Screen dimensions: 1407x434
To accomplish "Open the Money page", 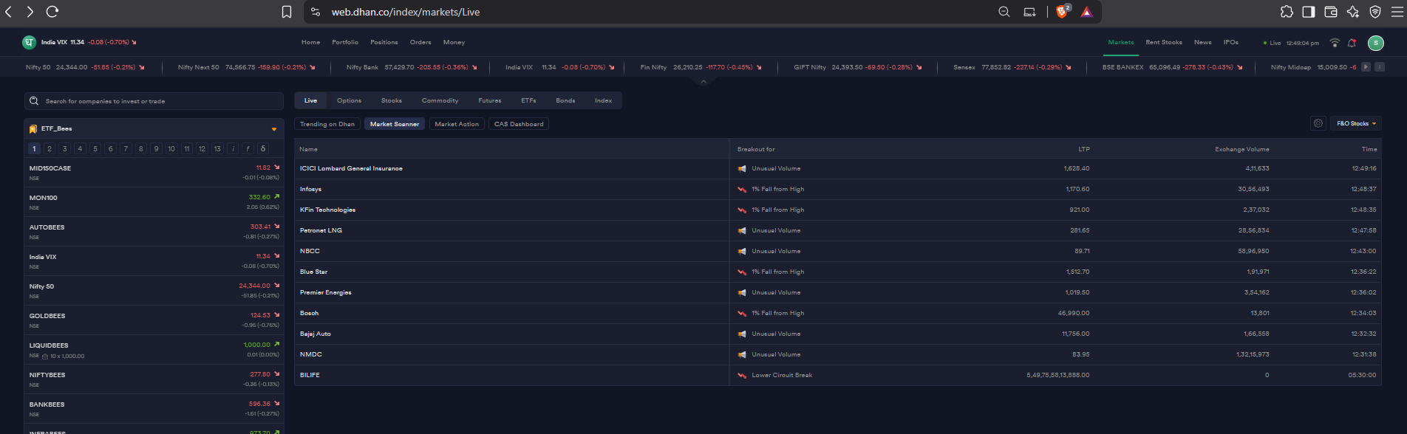I will [454, 43].
